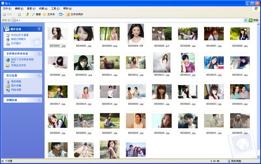The width and height of the screenshot is (261, 164).
Task: Select thumbnail DSC00006.jpg
Action: [188, 34]
